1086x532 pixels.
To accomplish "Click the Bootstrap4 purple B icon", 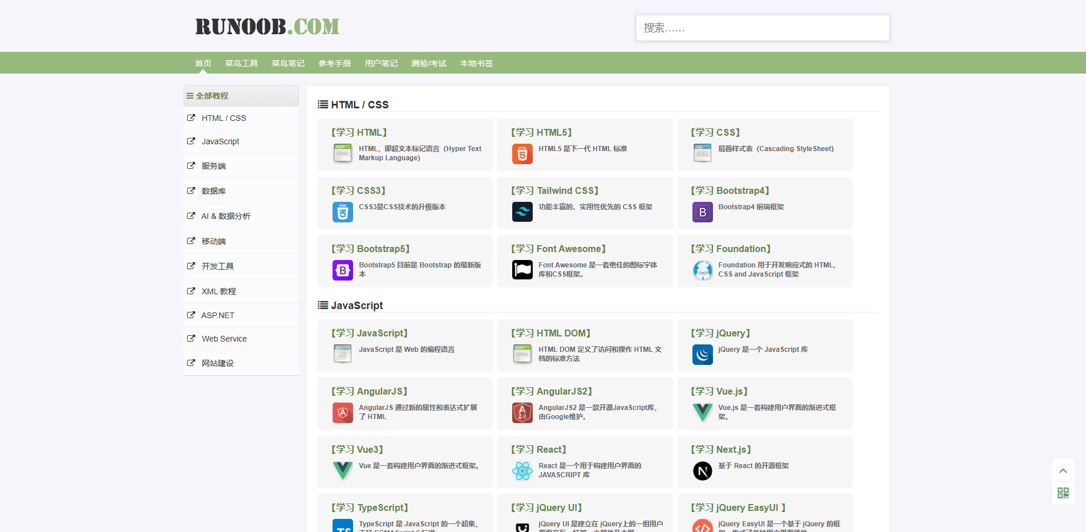I will (702, 212).
